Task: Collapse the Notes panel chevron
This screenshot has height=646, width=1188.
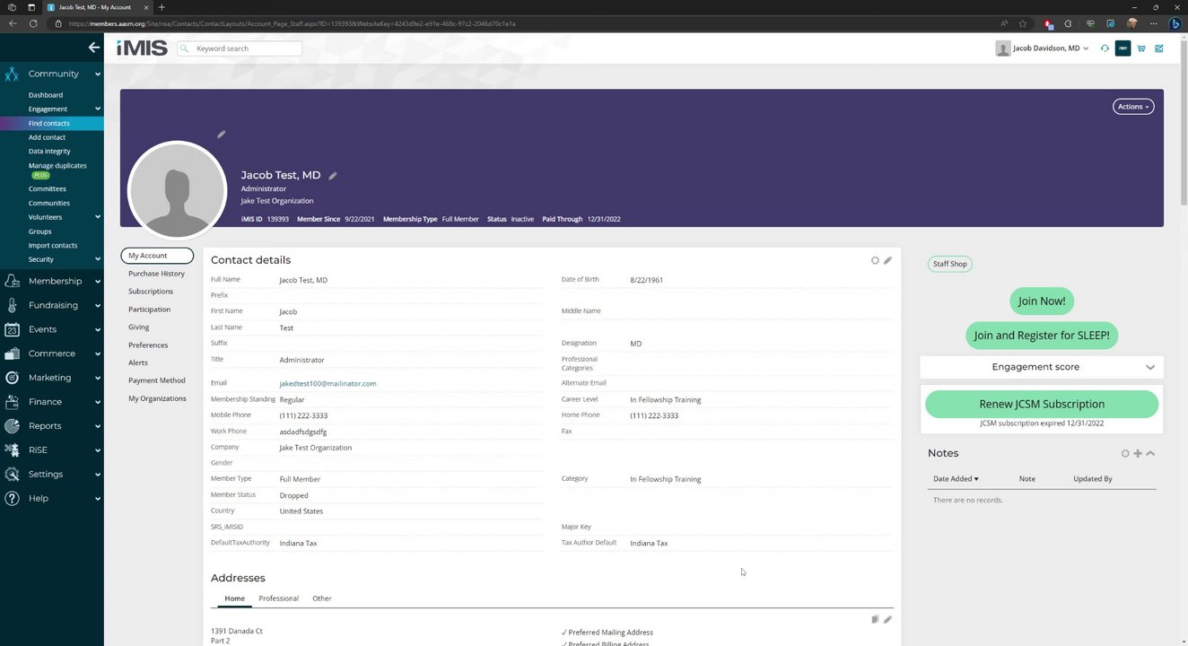Action: tap(1150, 454)
